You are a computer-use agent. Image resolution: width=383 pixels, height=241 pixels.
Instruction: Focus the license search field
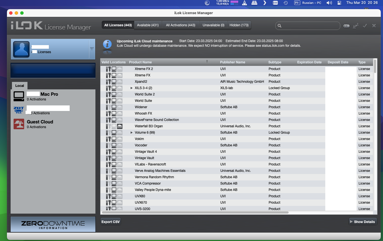(x=308, y=26)
